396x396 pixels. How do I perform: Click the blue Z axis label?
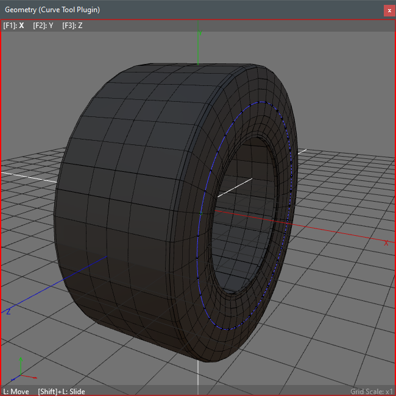click(x=9, y=312)
